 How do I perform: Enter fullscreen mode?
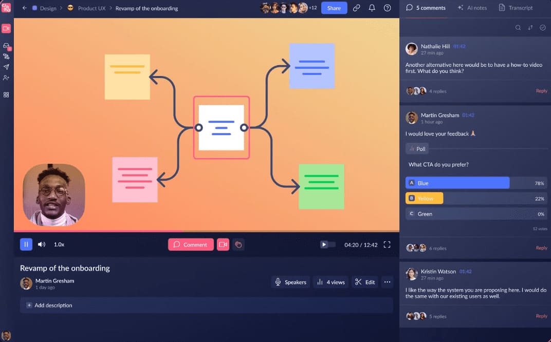click(x=387, y=244)
